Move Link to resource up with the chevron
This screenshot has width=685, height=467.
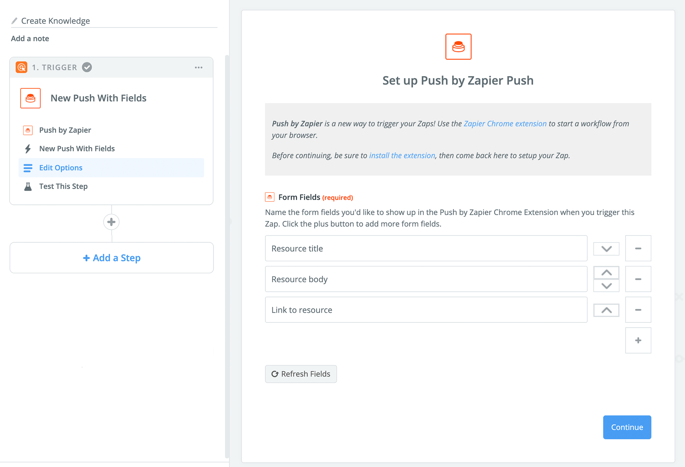606,310
